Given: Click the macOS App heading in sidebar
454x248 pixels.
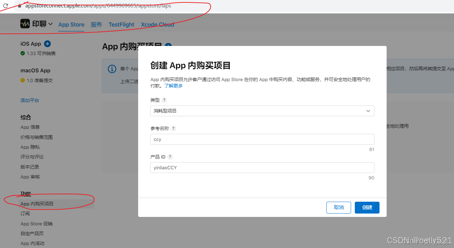Looking at the screenshot, I should 35,71.
